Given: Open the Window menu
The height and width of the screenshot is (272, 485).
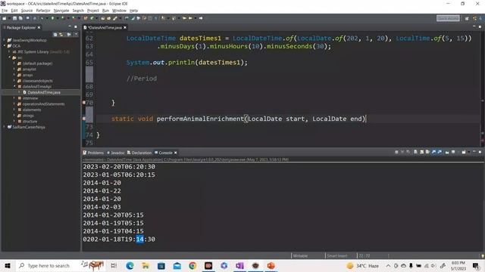Looking at the screenshot, I should click(x=119, y=11).
